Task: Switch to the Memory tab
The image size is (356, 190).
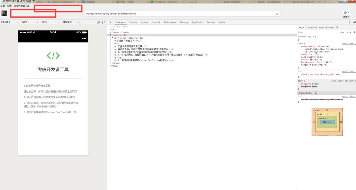Action: click(x=184, y=22)
